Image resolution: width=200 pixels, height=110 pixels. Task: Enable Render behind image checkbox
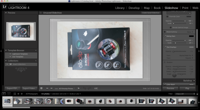point(171,27)
